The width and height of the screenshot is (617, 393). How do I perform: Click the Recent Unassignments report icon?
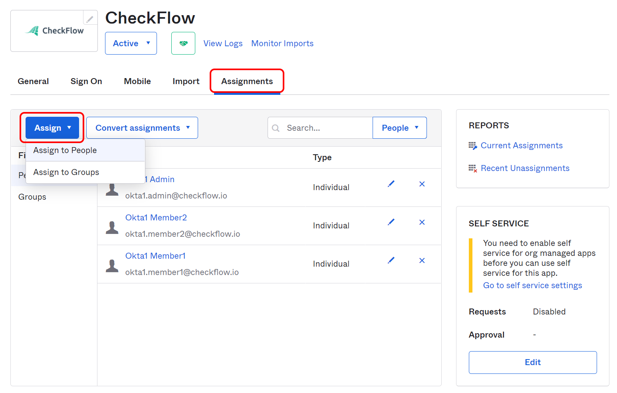tap(473, 169)
